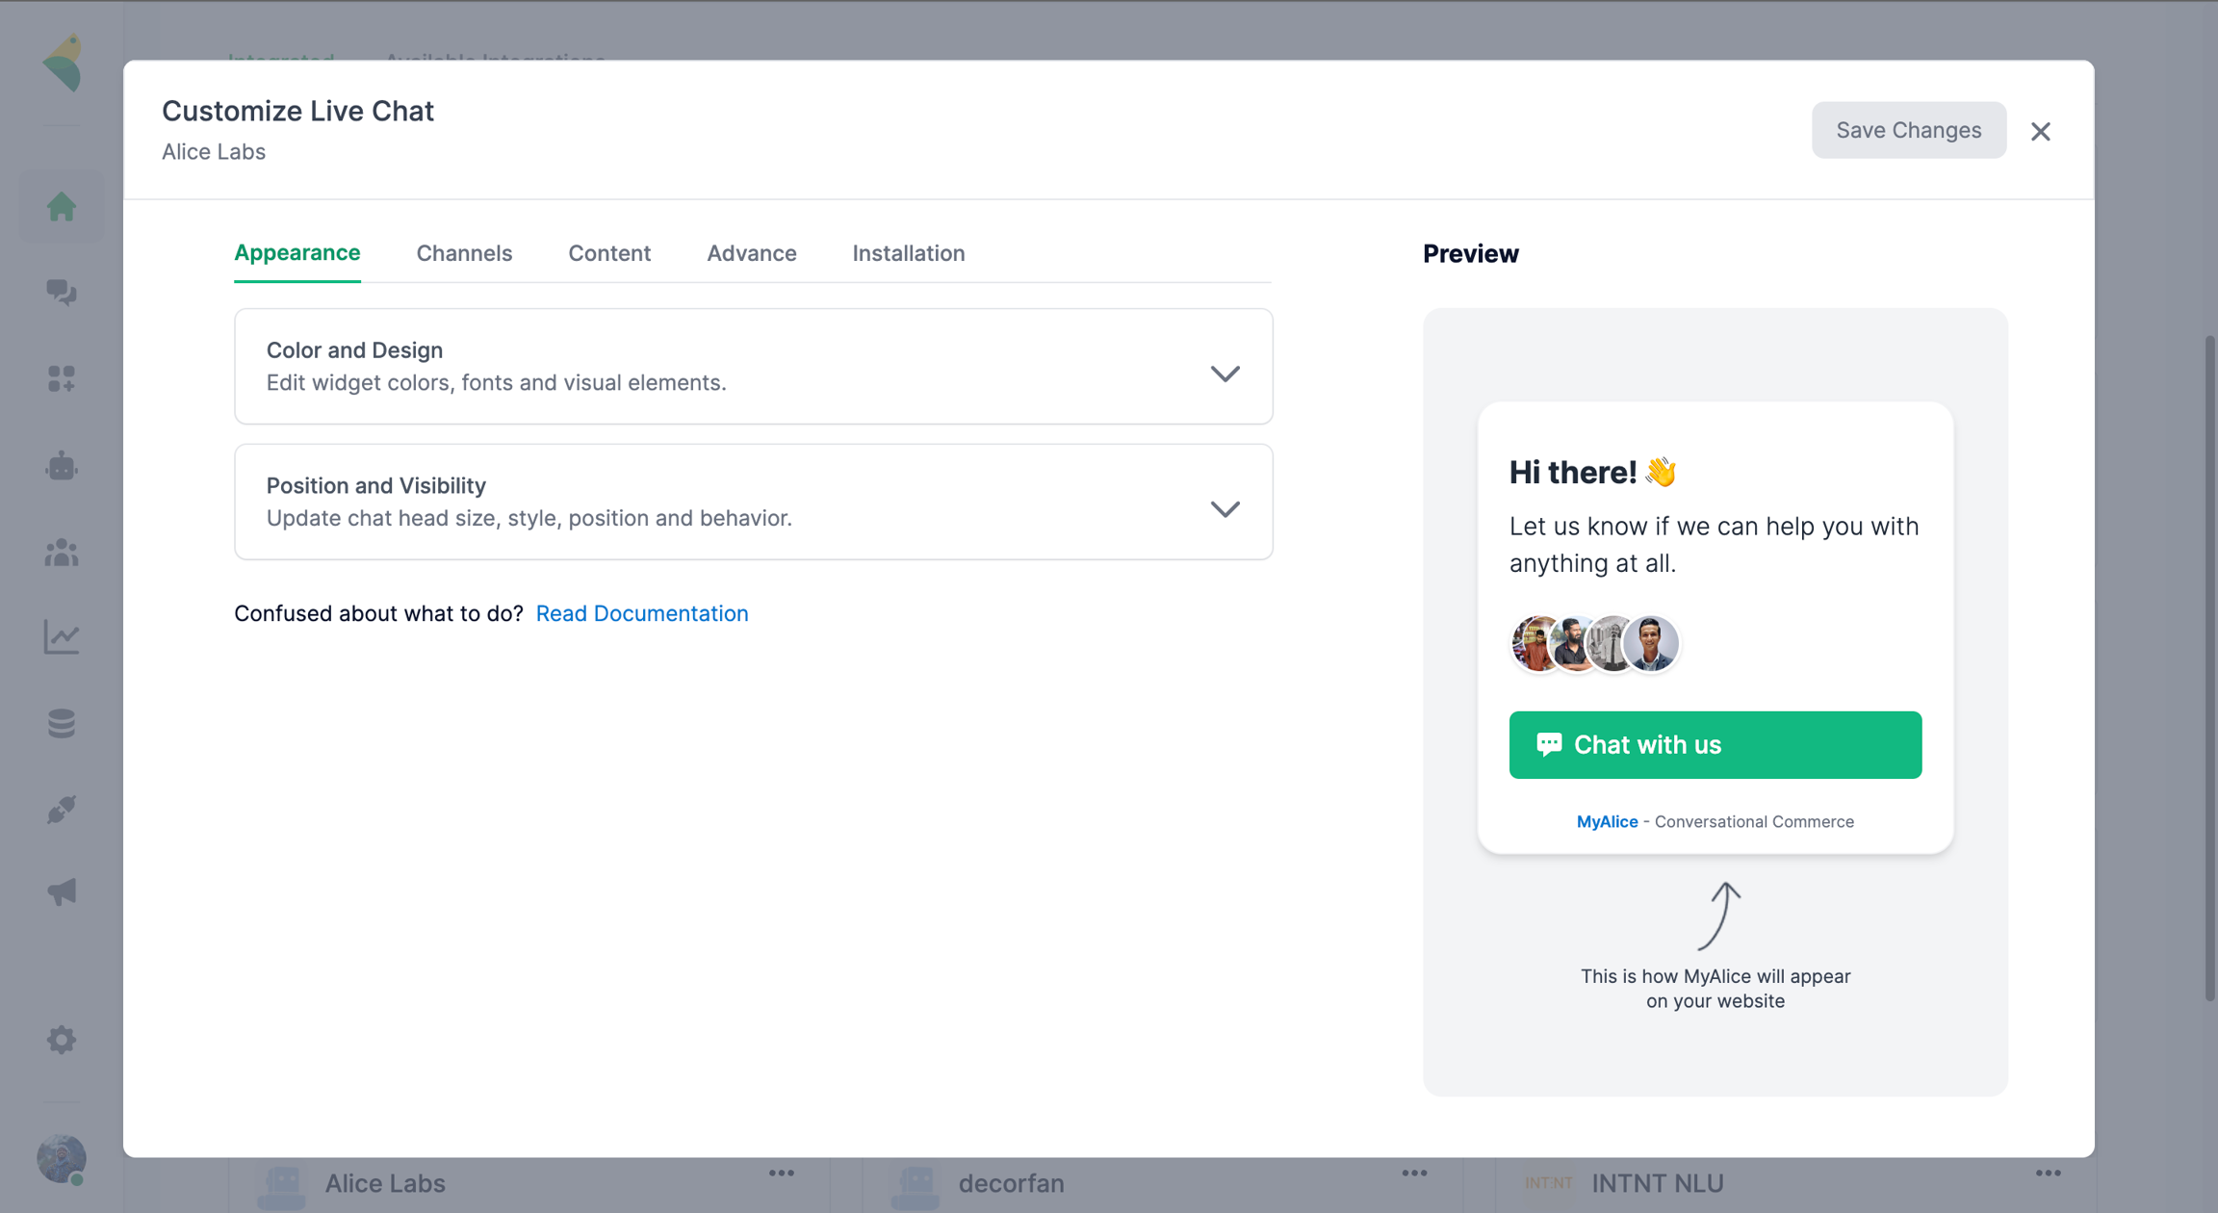Open the team members sidebar icon
Viewport: 2218px width, 1213px height.
pyautogui.click(x=62, y=553)
